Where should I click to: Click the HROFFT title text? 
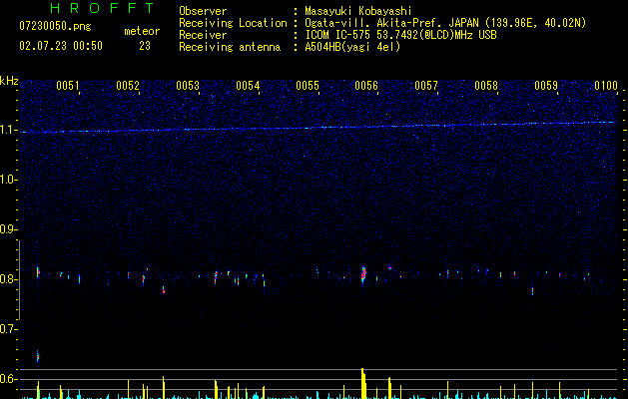[103, 8]
